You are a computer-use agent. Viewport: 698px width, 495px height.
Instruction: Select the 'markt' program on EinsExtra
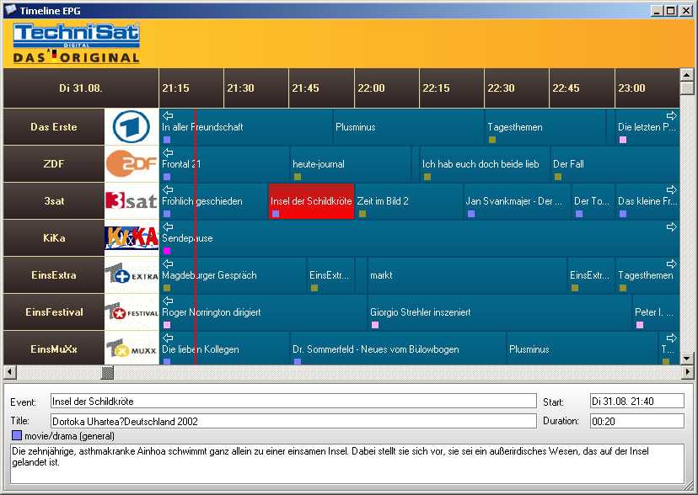(x=467, y=274)
